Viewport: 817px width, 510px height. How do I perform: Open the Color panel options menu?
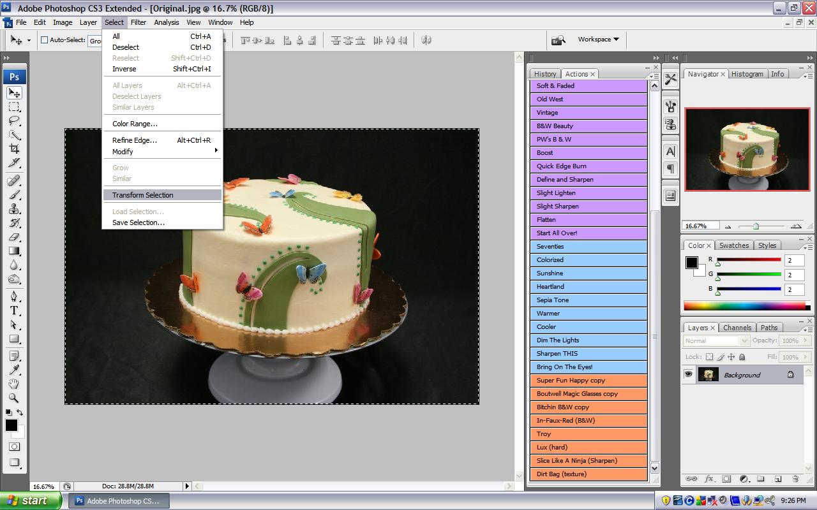(x=807, y=247)
